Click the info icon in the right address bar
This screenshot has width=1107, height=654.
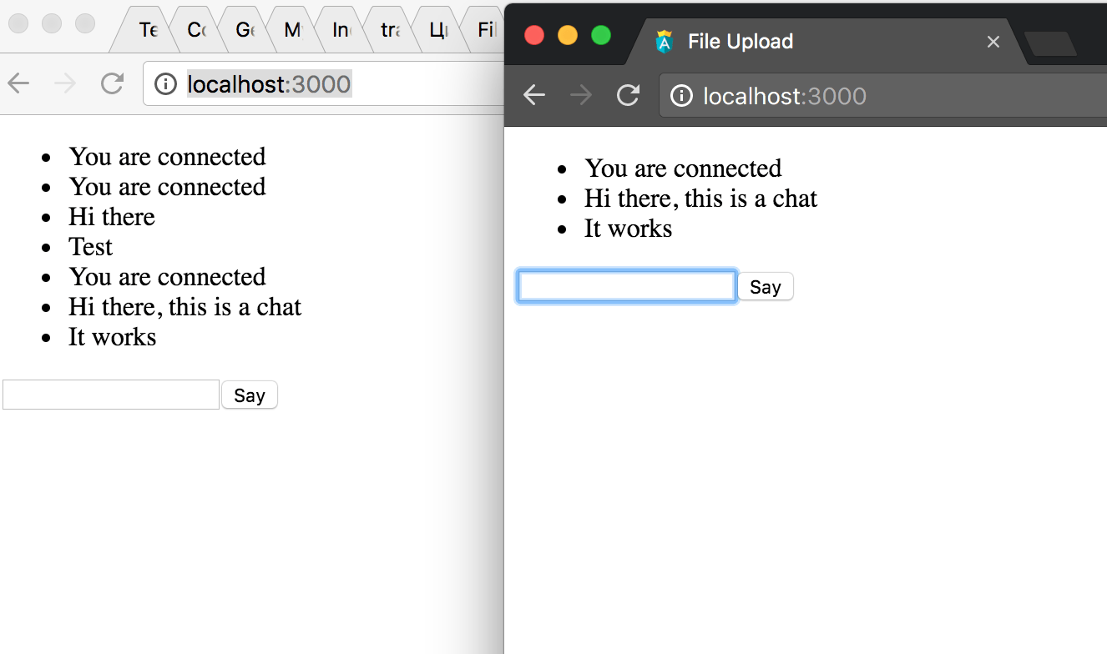point(681,96)
